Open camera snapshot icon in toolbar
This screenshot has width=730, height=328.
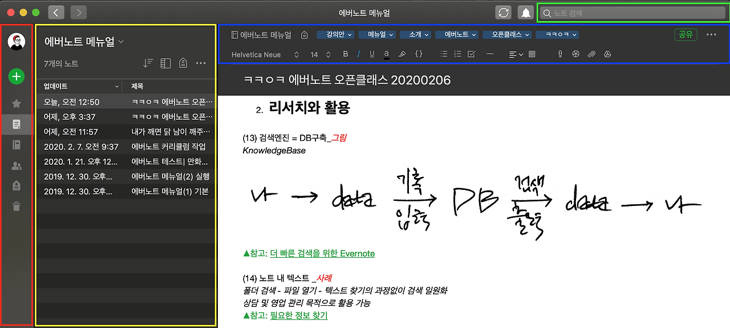point(576,54)
